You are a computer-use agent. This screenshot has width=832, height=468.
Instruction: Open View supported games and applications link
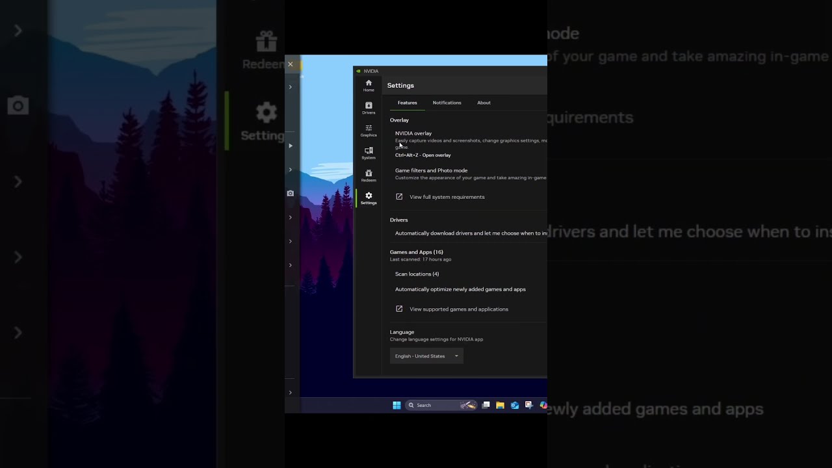click(x=459, y=309)
